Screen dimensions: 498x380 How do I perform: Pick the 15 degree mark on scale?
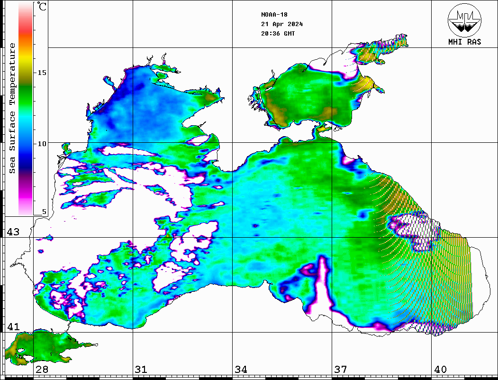42,73
